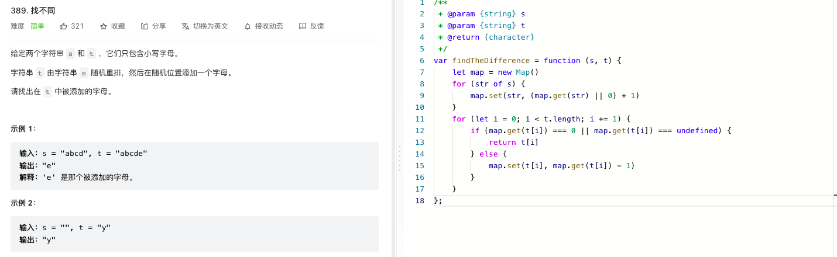Click the example 2 input s = "" line
This screenshot has width=837, height=257.
pos(65,227)
